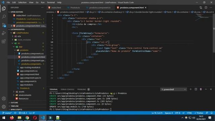Click the Ln 10, Col 25 status item

pyautogui.click(x=157, y=113)
